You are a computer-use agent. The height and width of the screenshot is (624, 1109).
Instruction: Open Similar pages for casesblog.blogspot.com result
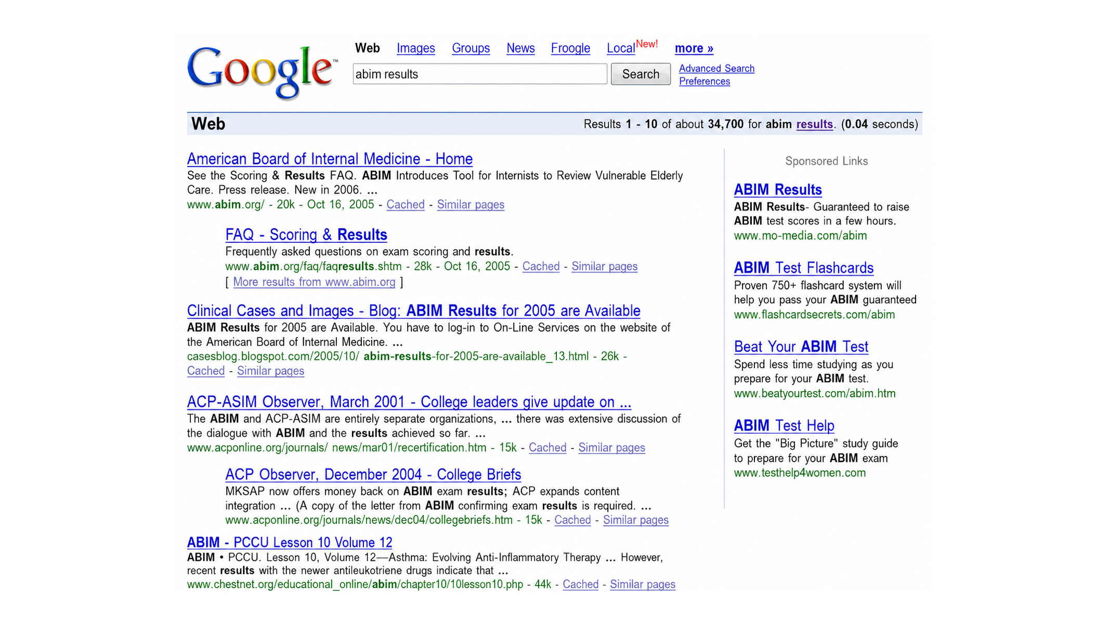pyautogui.click(x=270, y=371)
